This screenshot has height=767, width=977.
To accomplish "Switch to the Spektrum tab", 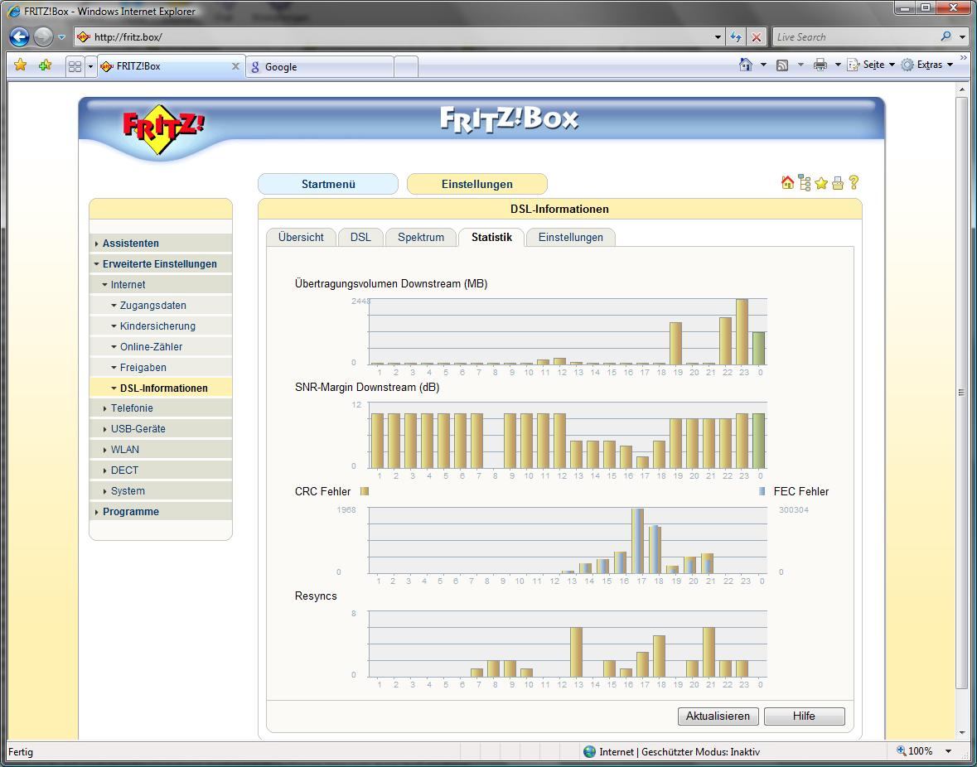I will (421, 237).
